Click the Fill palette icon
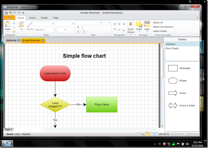The image size is (208, 148). (x=21, y=24)
